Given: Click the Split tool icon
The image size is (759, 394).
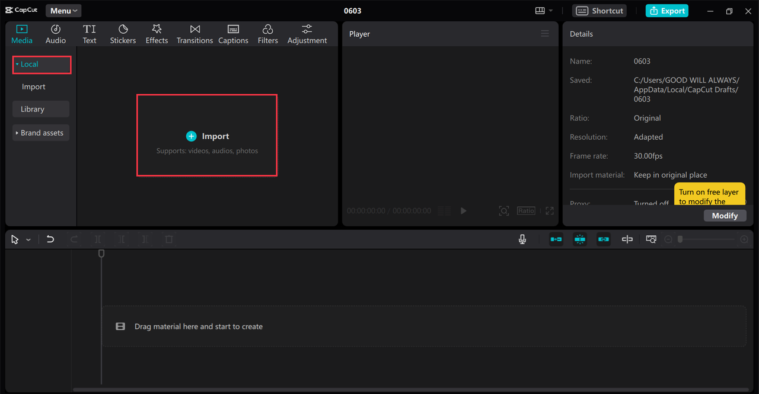Looking at the screenshot, I should coord(98,239).
